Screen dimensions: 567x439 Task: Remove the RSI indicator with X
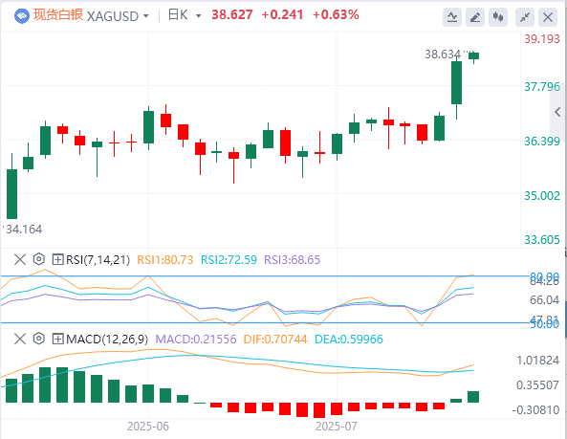20,259
